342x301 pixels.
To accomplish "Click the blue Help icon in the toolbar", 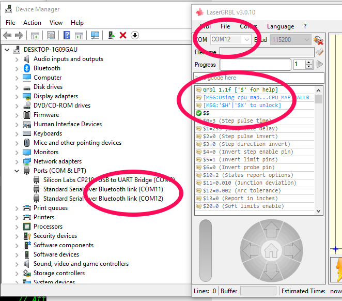I will point(67,35).
